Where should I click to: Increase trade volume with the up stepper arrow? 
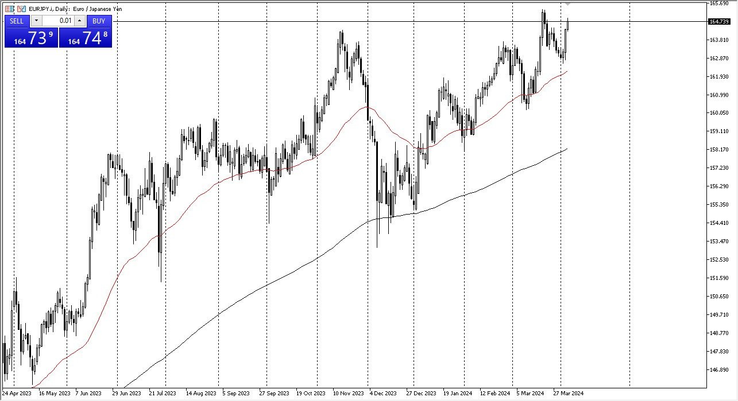pyautogui.click(x=80, y=21)
